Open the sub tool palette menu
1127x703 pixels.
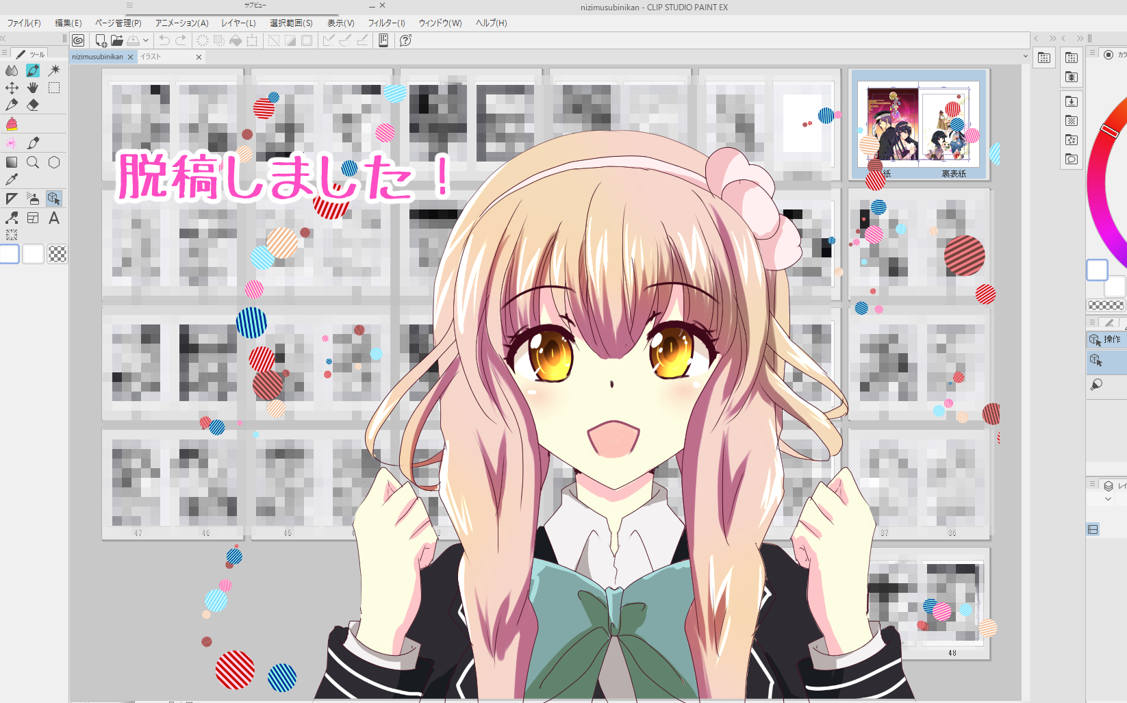[1093, 322]
